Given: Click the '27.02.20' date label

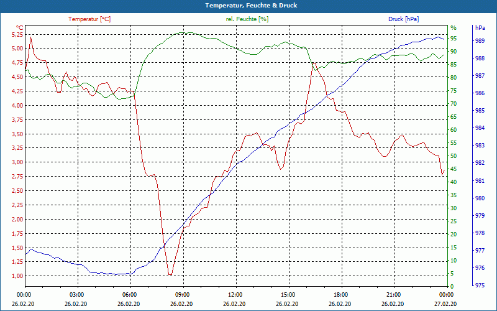Looking at the screenshot, I should (446, 304).
